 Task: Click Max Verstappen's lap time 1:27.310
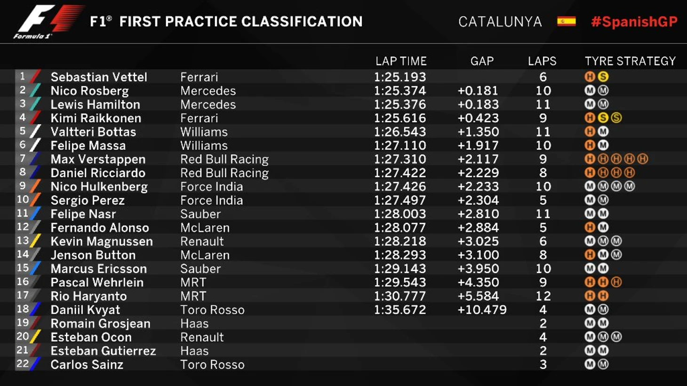[400, 159]
